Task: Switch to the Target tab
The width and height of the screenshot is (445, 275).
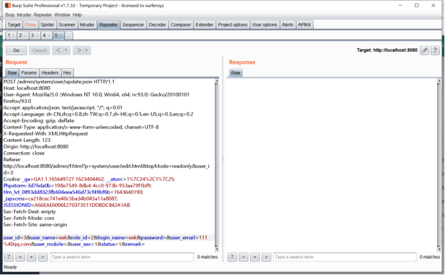Action: (x=14, y=24)
